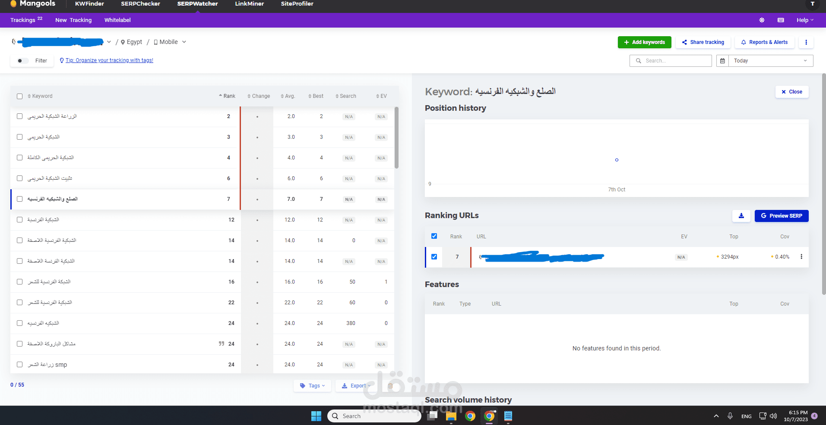Click the microphone icon in system tray
Image resolution: width=826 pixels, height=425 pixels.
pyautogui.click(x=730, y=416)
